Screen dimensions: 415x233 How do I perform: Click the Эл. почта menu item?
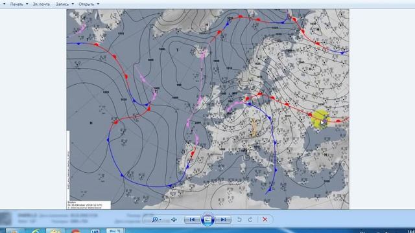coord(41,5)
